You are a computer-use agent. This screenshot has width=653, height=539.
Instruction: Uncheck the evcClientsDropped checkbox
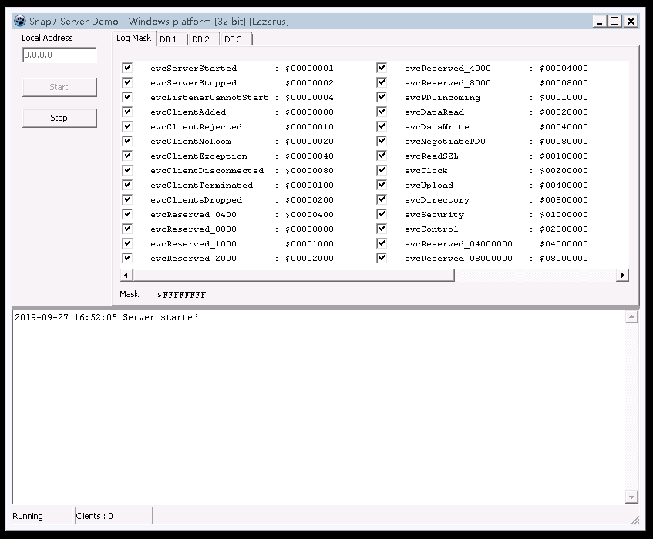[127, 199]
